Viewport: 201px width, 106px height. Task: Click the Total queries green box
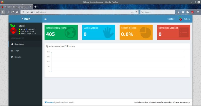(61, 32)
